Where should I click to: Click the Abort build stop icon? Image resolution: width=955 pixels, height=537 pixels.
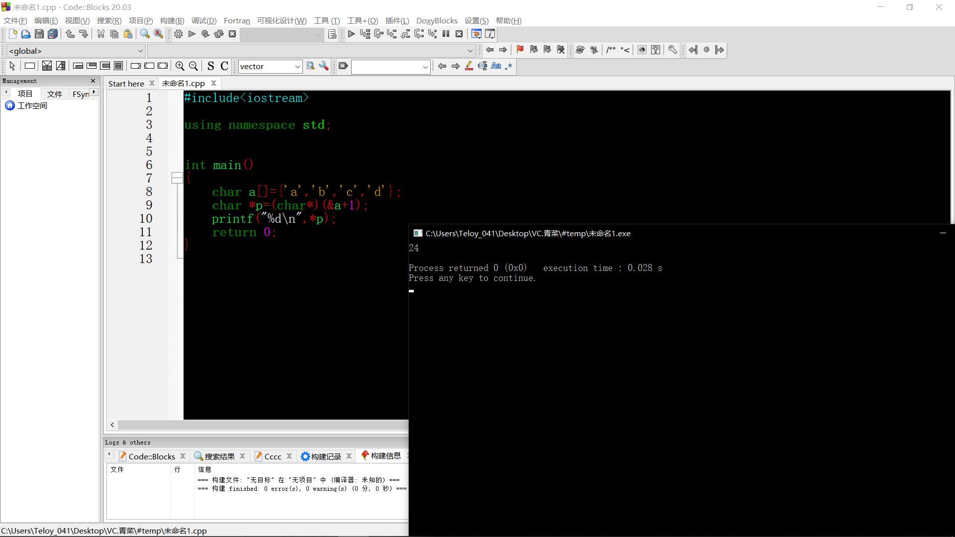click(x=231, y=33)
